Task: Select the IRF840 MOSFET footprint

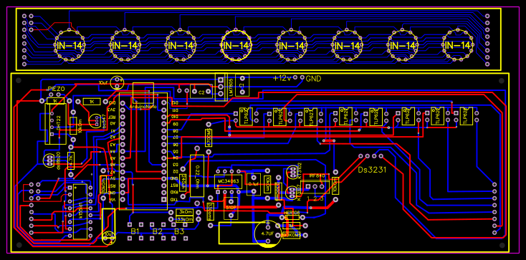Action: [315, 186]
